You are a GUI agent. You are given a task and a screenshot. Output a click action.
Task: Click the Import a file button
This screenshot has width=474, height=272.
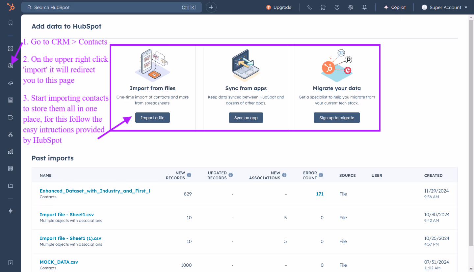152,117
